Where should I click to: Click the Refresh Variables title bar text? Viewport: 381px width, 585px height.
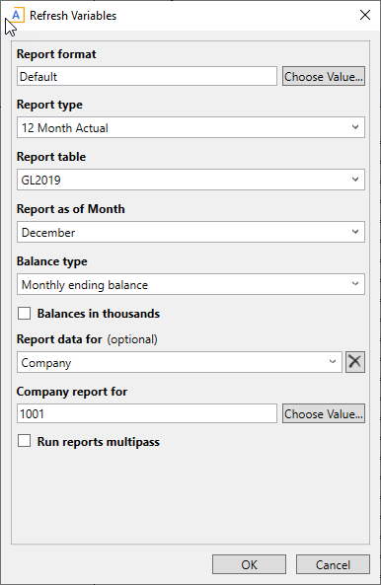tap(73, 16)
